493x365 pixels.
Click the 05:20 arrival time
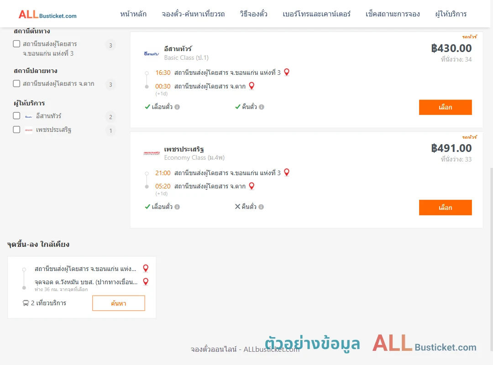[x=163, y=186]
